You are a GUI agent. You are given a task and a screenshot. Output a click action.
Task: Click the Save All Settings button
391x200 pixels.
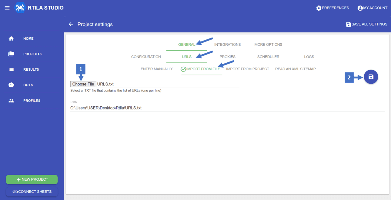coord(367,24)
